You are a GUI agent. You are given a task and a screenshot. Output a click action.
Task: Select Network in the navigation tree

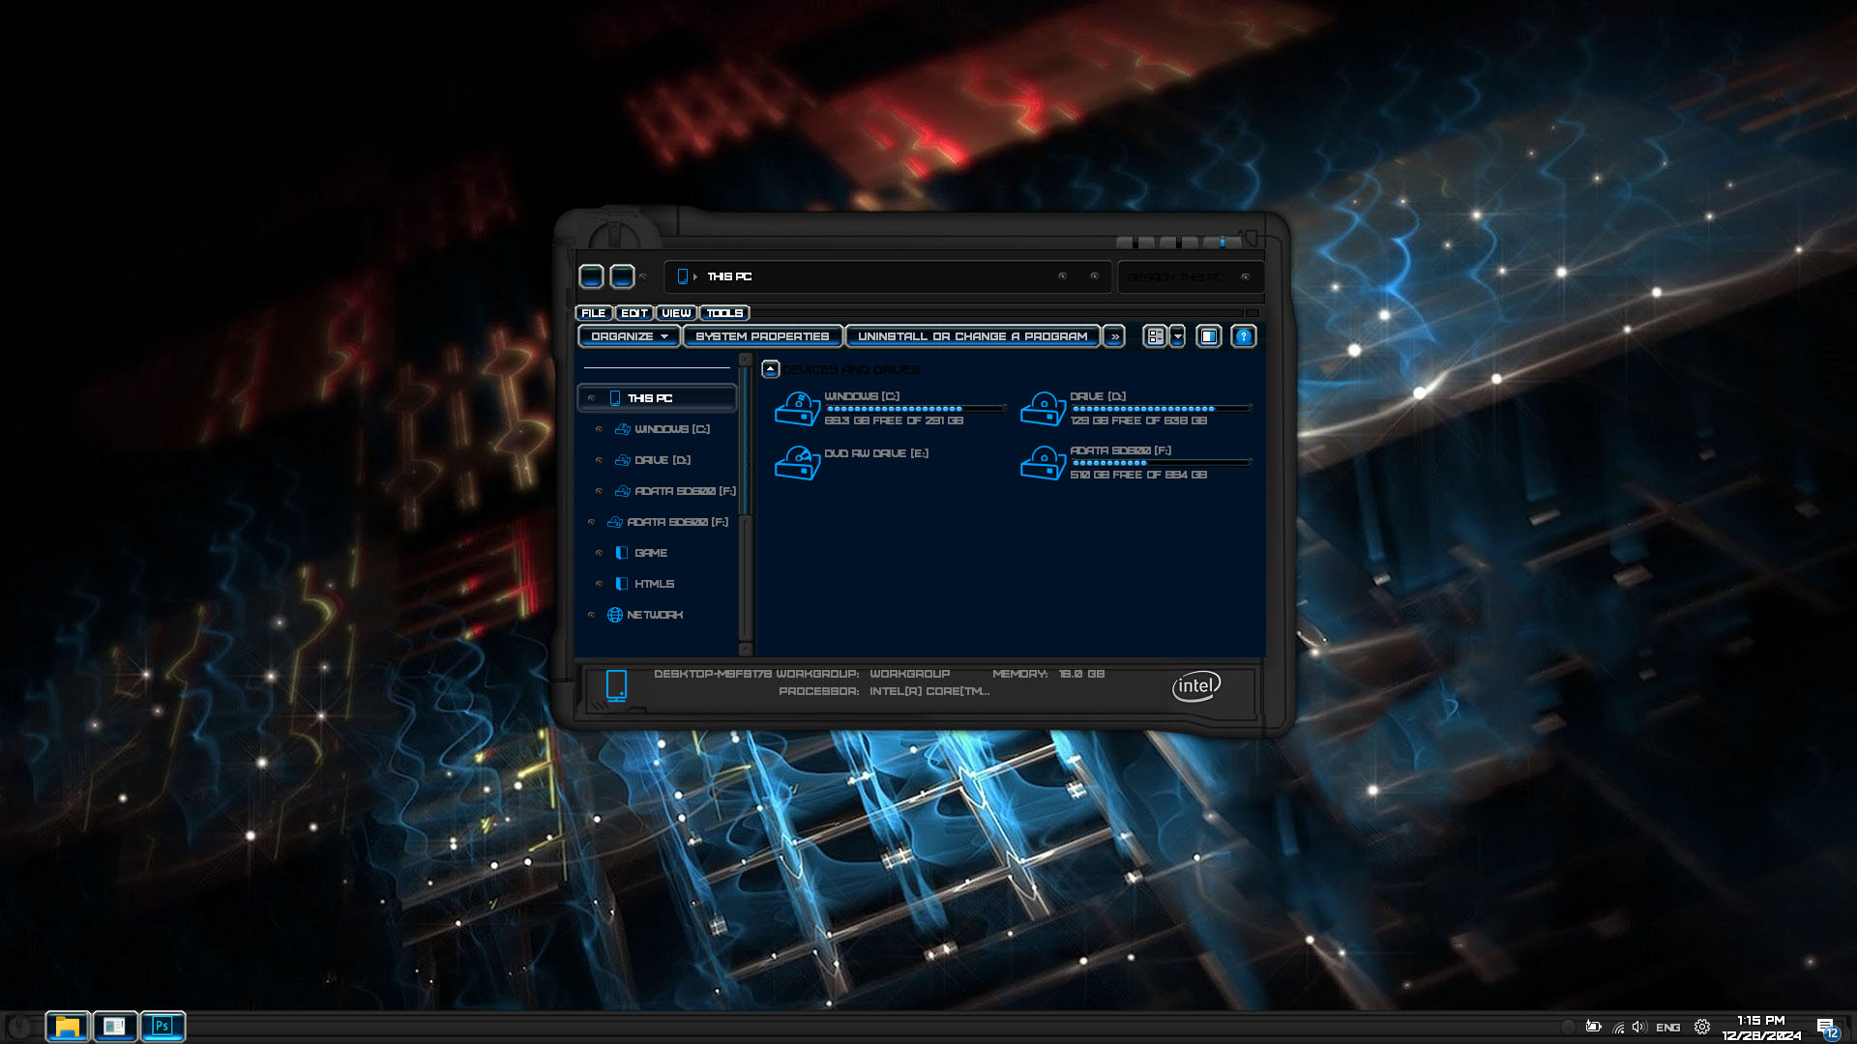(654, 615)
